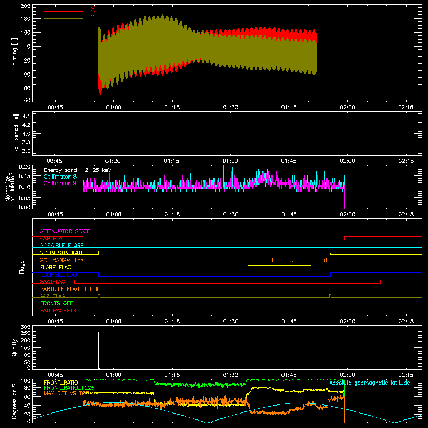The width and height of the screenshot is (428, 428).
Task: Click 01:15 time label under Normalized modulation plot
Action: click(172, 215)
